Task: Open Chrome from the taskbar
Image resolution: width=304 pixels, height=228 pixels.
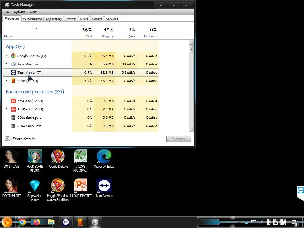Action: pyautogui.click(x=22, y=222)
